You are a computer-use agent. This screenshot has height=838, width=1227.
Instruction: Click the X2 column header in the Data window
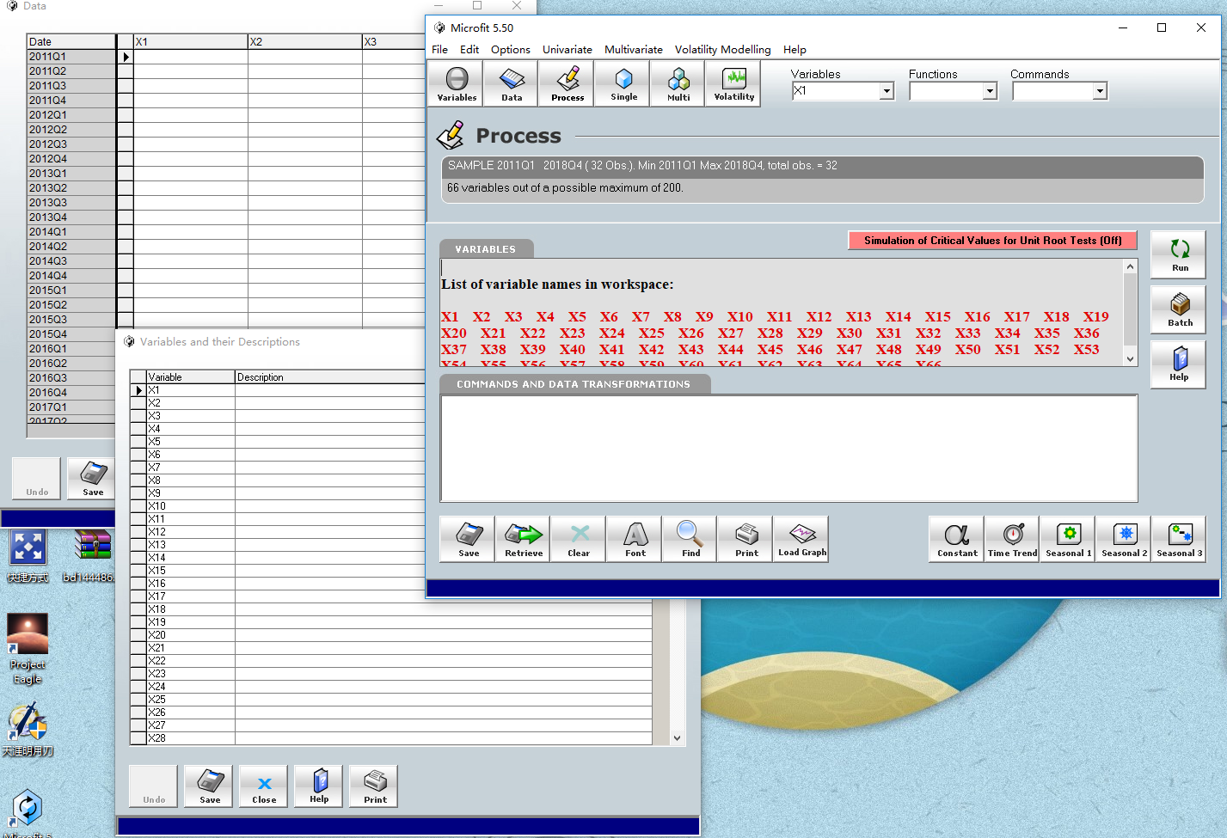[304, 41]
